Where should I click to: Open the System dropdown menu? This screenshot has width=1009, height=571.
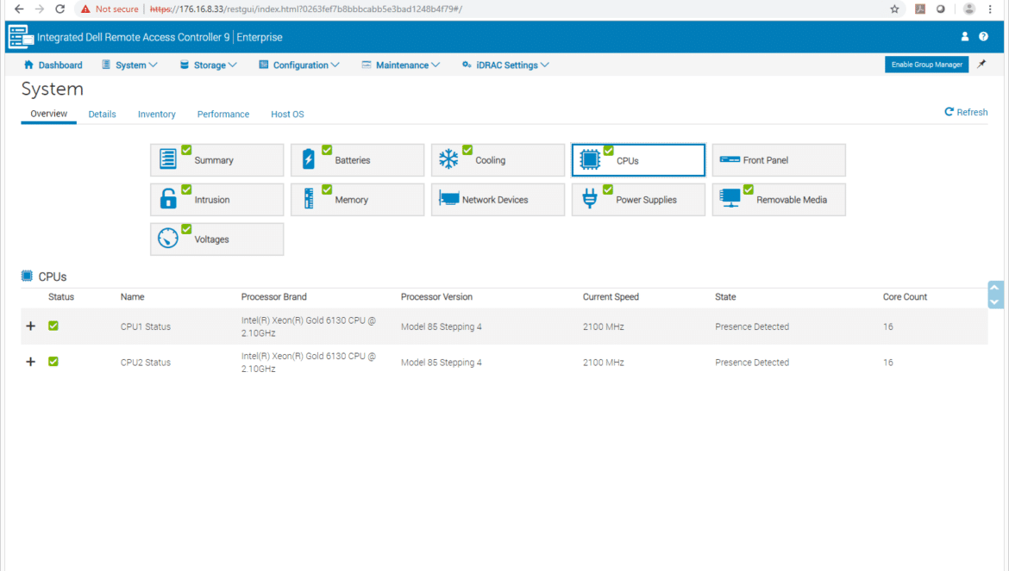[x=129, y=65]
